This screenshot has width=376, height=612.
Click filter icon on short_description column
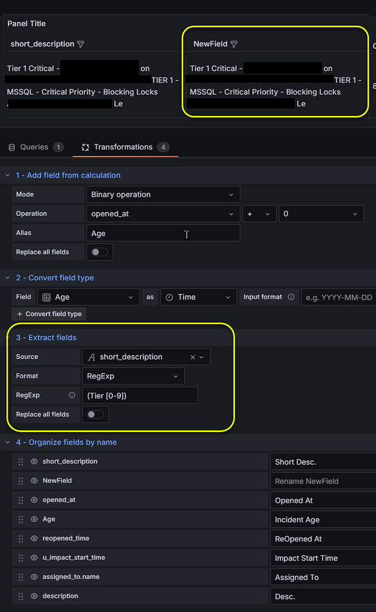pos(81,44)
